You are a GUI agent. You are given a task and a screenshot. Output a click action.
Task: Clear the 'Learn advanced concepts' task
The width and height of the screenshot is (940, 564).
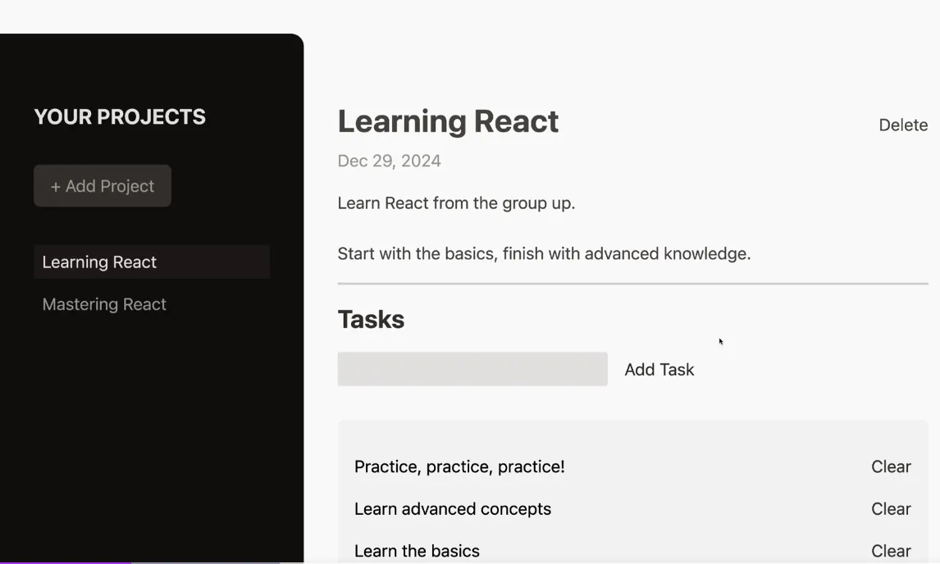[x=891, y=509]
